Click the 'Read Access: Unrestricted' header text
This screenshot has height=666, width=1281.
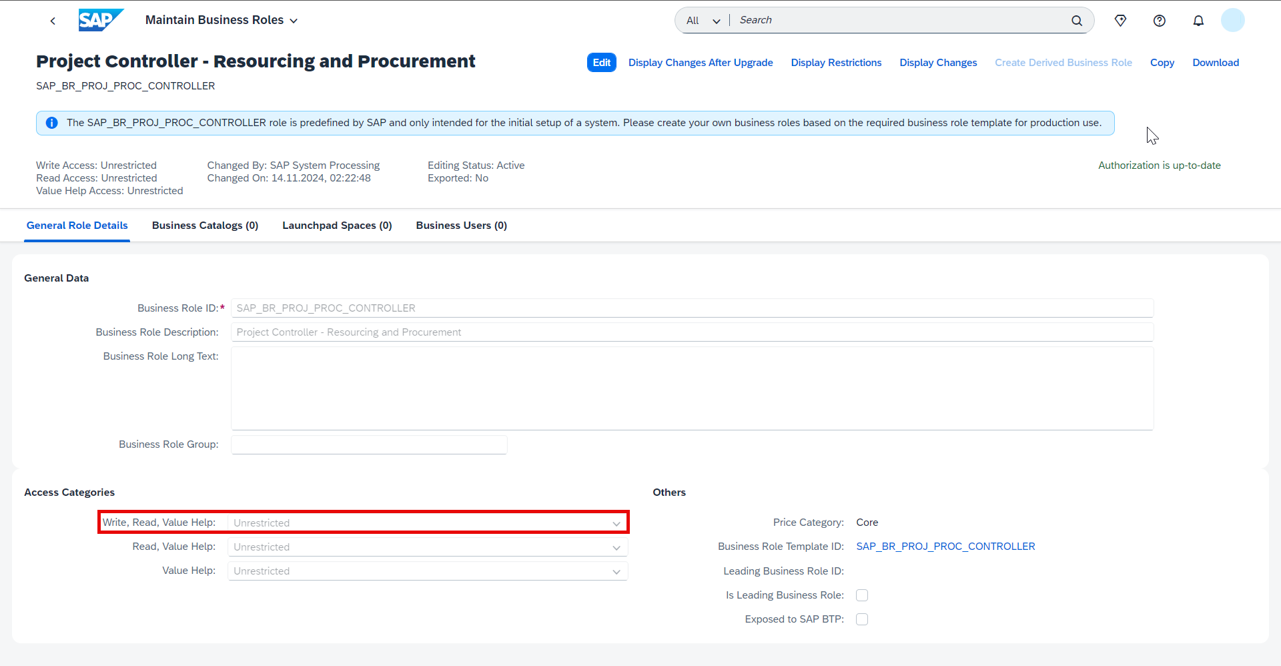(x=97, y=178)
